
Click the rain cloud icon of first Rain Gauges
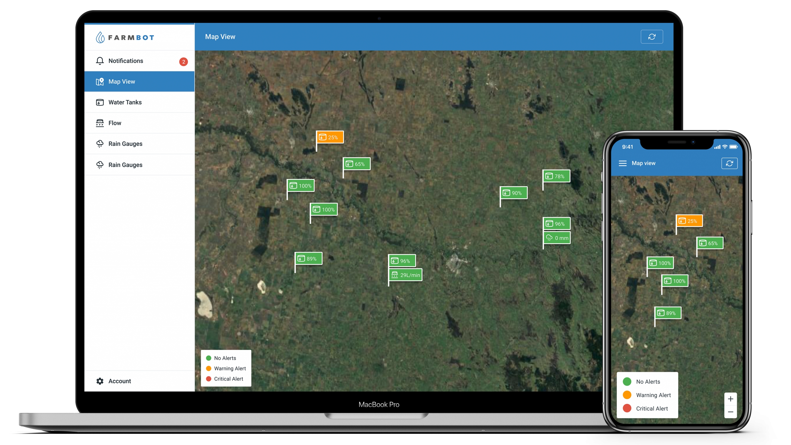click(100, 144)
